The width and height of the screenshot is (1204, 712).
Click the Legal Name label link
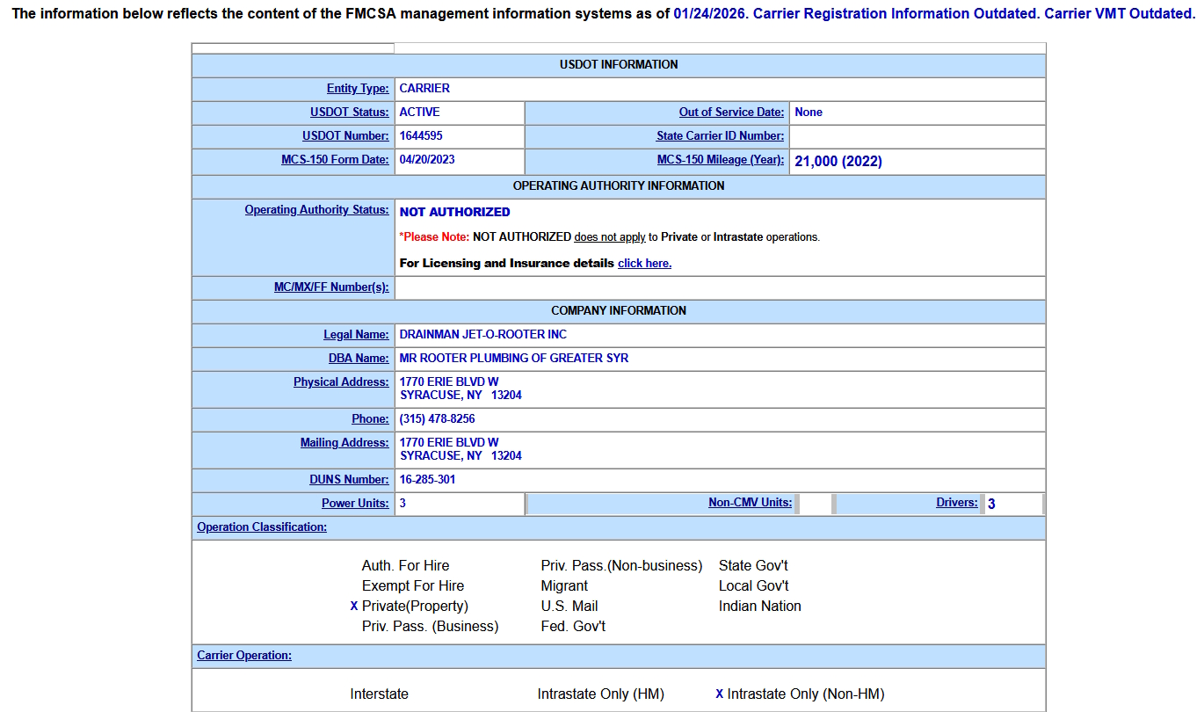(356, 335)
